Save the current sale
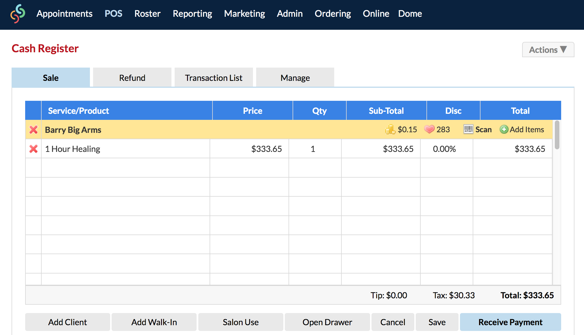The width and height of the screenshot is (584, 335). tap(437, 322)
